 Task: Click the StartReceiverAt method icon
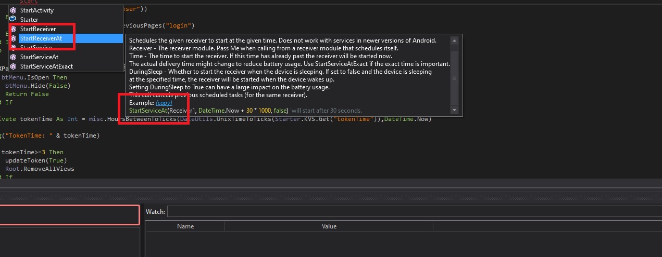pyautogui.click(x=13, y=38)
